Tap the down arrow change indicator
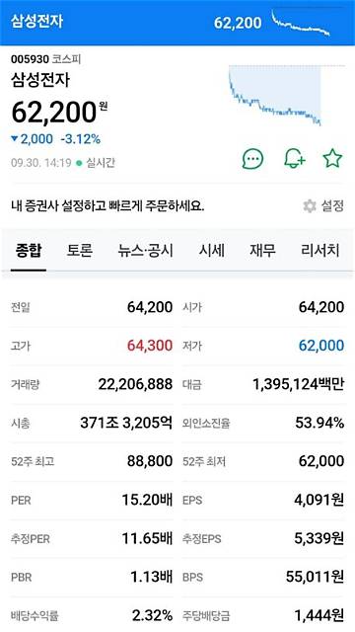This screenshot has width=355, height=632. click(15, 139)
